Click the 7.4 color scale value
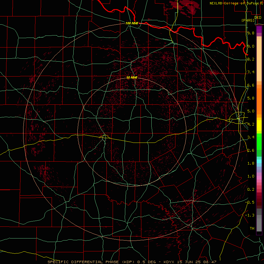 pyautogui.click(x=251, y=72)
